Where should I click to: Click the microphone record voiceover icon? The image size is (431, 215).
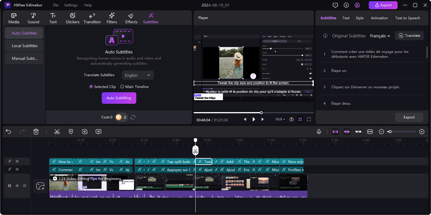click(x=319, y=132)
